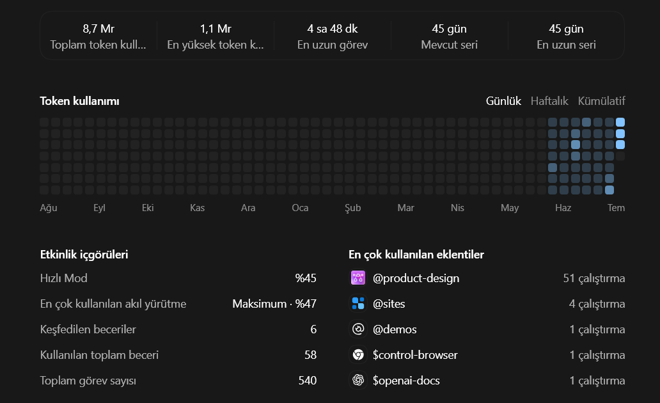Click the demos plugin icon
The height and width of the screenshot is (403, 660).
(x=358, y=329)
